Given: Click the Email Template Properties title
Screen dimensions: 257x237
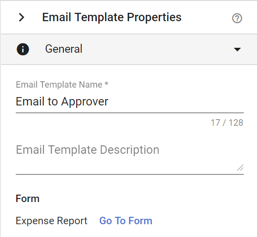Looking at the screenshot, I should [112, 17].
